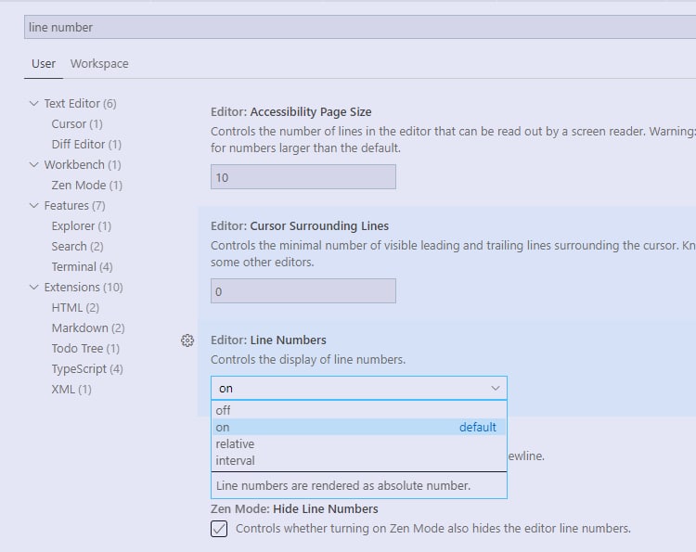Screen dimensions: 696x552
Task: Edit the Cursor Surrounding Lines field
Action: [303, 291]
